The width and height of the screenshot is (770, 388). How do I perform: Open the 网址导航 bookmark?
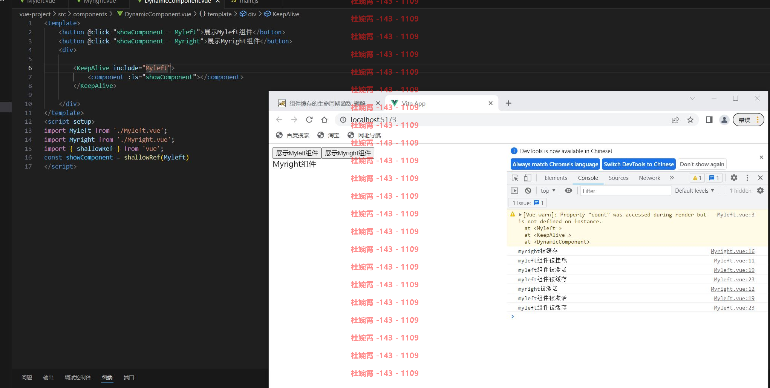pyautogui.click(x=364, y=135)
